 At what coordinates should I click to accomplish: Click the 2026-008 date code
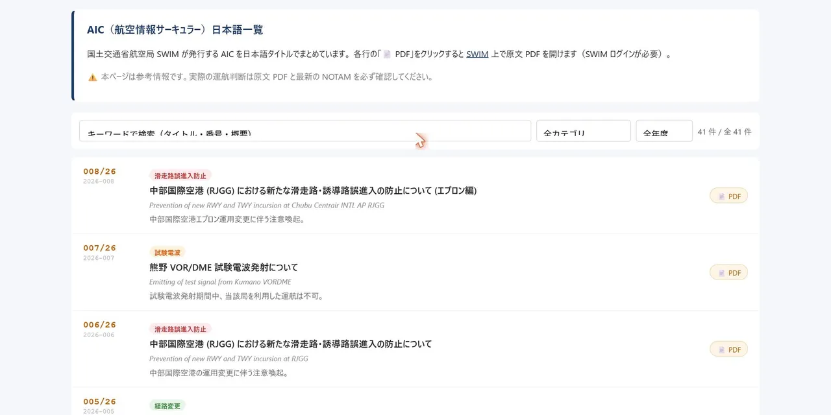(x=99, y=182)
